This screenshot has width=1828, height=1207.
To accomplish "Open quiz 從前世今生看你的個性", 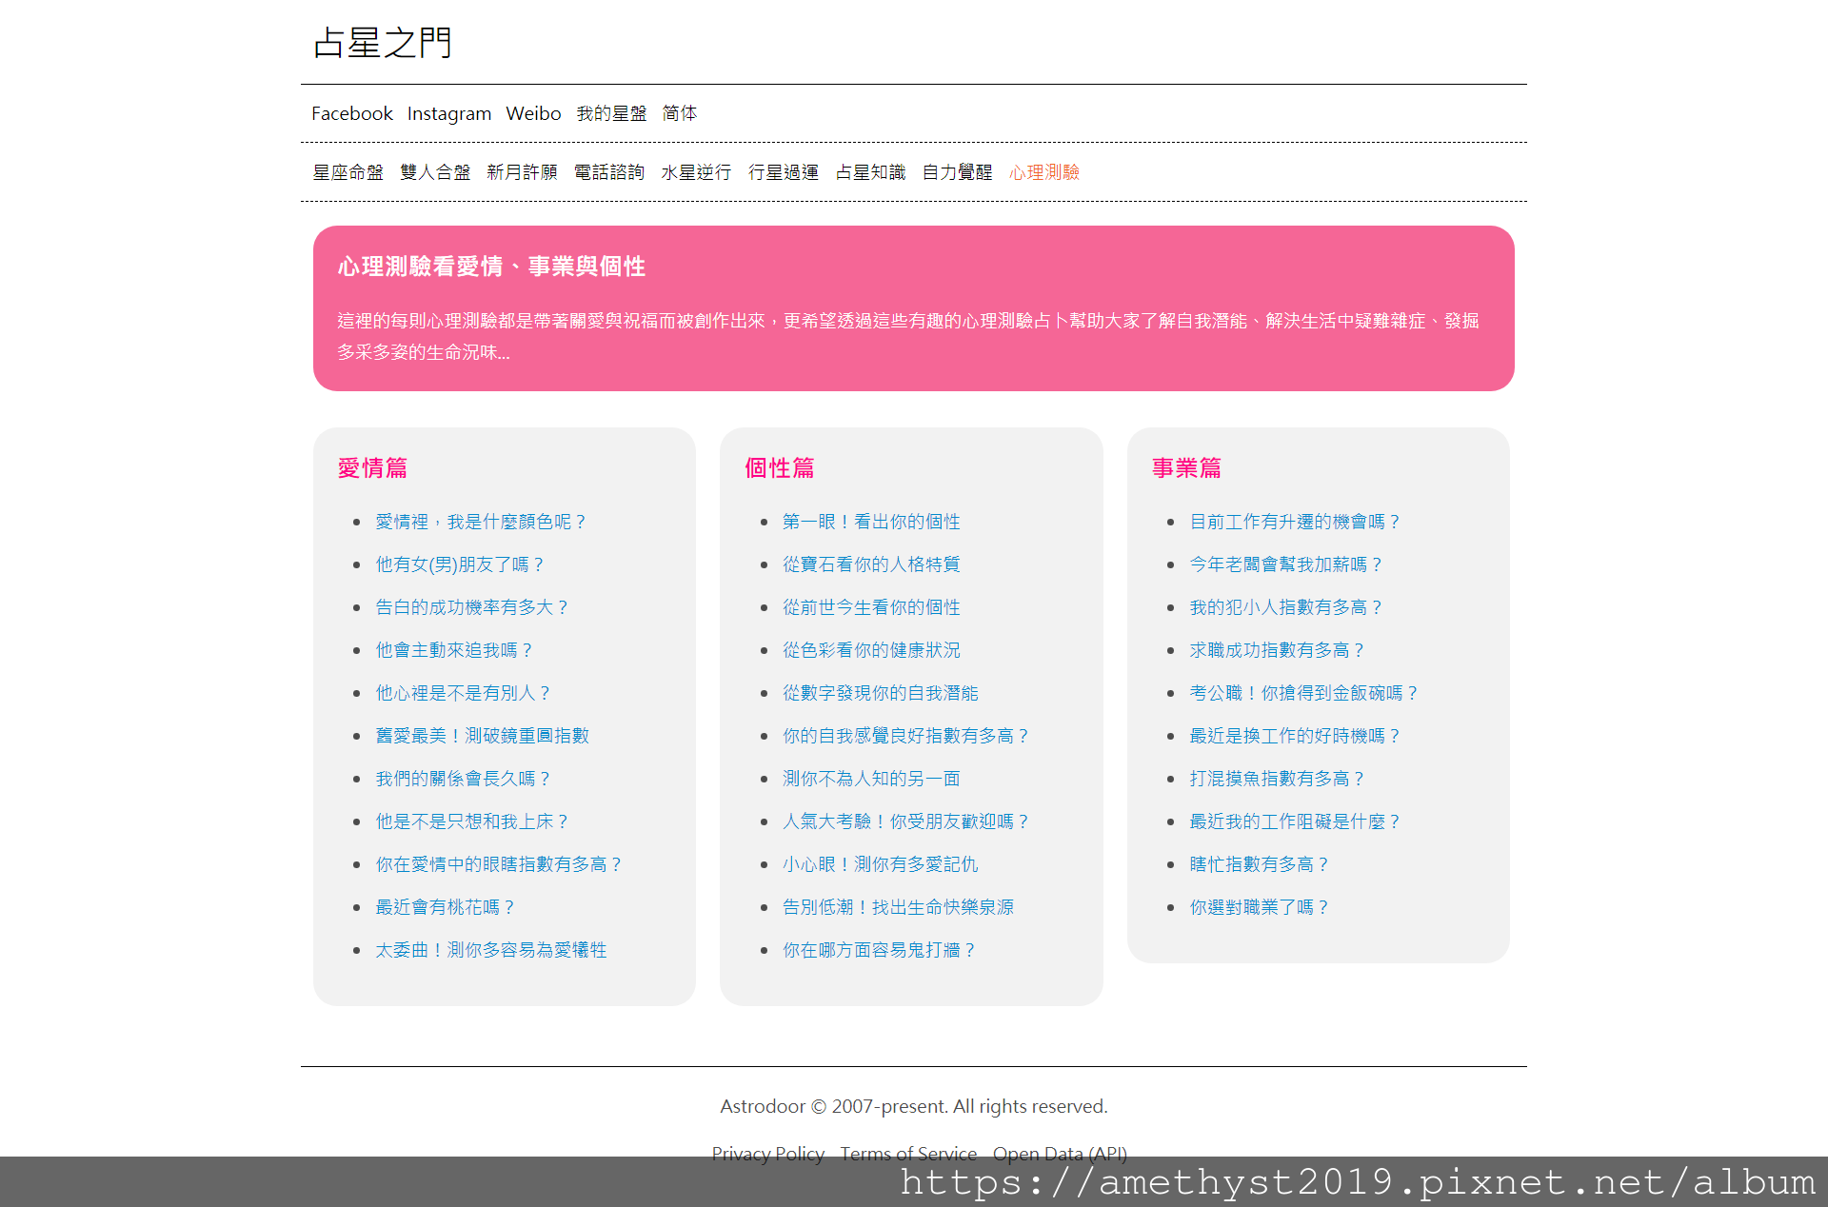I will pyautogui.click(x=871, y=607).
